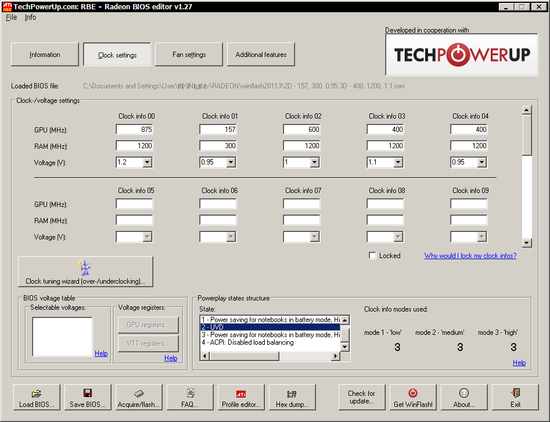Switch to Additional features tab
Viewport: 550px width, 422px height.
[261, 55]
